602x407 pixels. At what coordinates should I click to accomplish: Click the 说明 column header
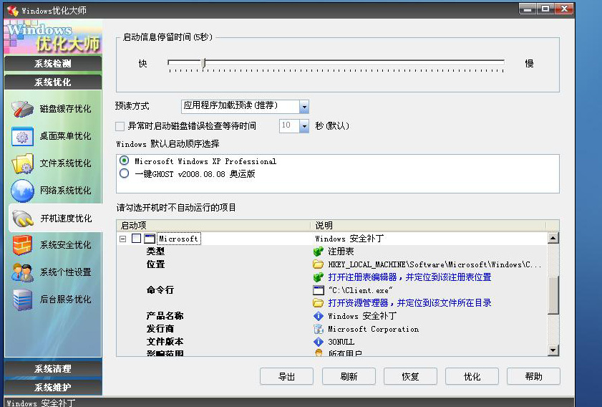(428, 225)
